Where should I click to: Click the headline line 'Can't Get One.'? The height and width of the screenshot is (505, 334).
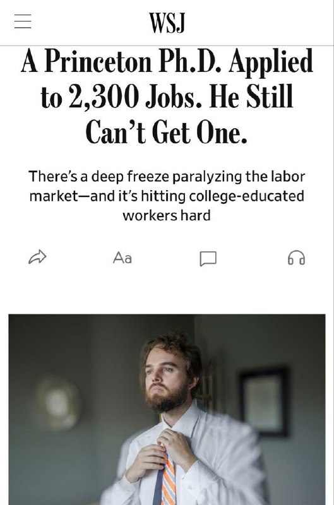pyautogui.click(x=167, y=132)
